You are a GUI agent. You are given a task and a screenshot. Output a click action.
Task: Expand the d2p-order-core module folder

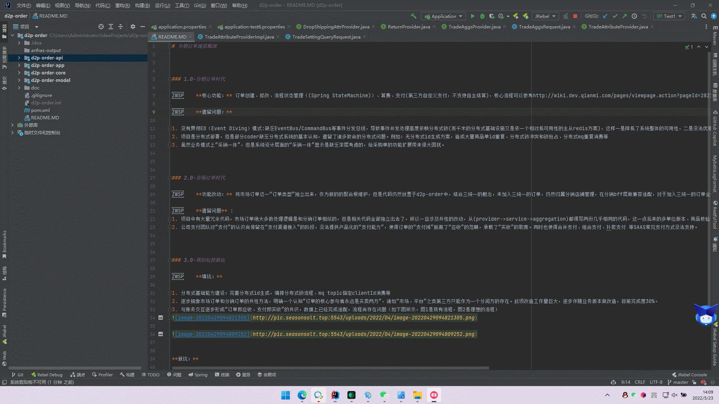click(x=19, y=73)
